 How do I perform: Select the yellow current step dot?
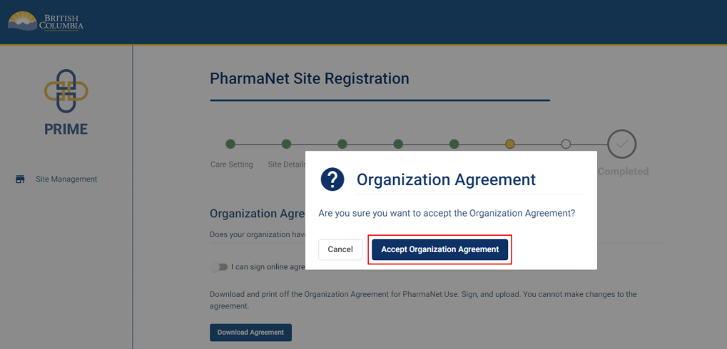tap(509, 144)
